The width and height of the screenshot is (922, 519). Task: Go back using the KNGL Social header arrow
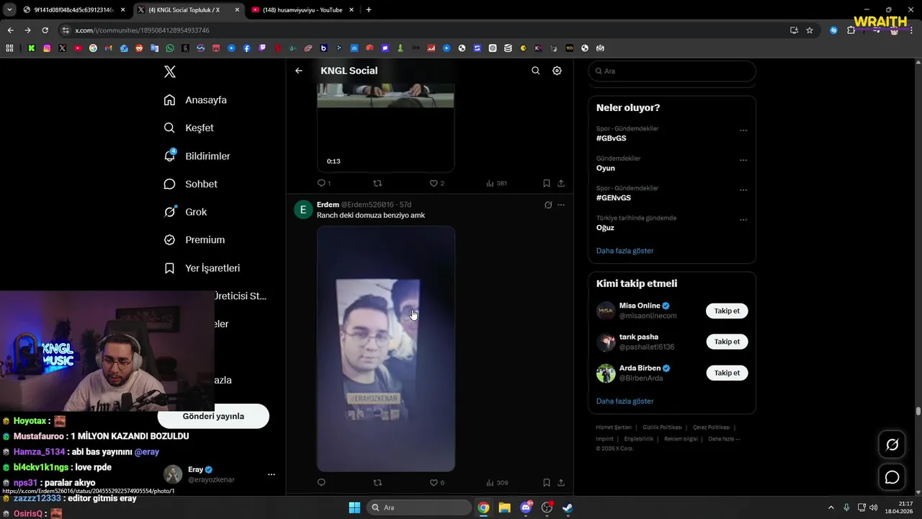[x=299, y=71]
